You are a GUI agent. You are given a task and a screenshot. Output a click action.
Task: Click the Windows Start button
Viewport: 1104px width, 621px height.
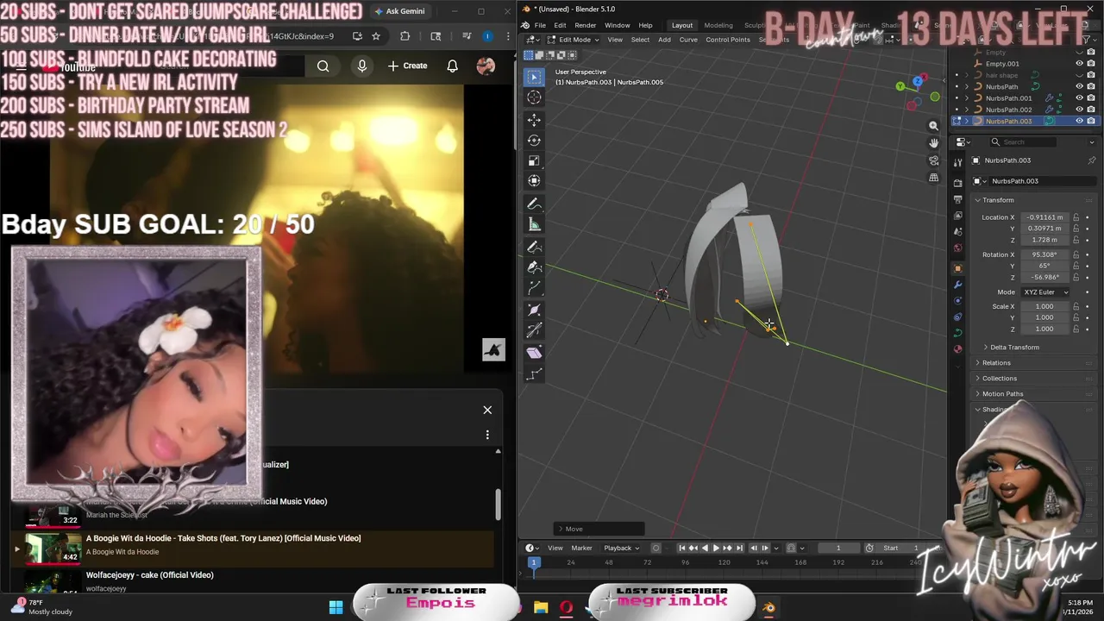(x=336, y=608)
